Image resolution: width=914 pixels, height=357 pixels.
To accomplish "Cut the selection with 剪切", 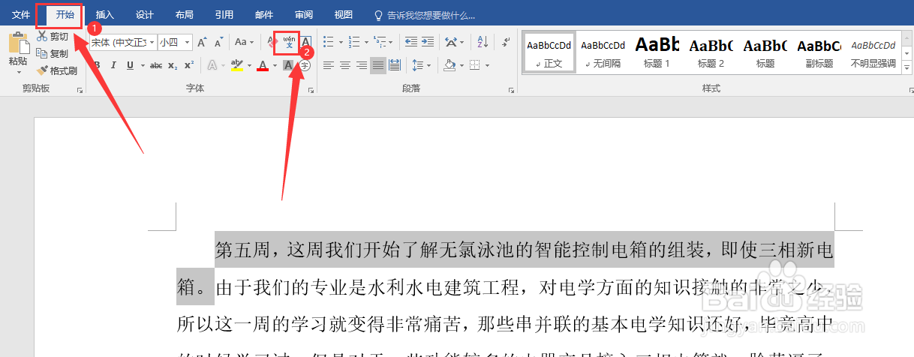I will [x=53, y=37].
